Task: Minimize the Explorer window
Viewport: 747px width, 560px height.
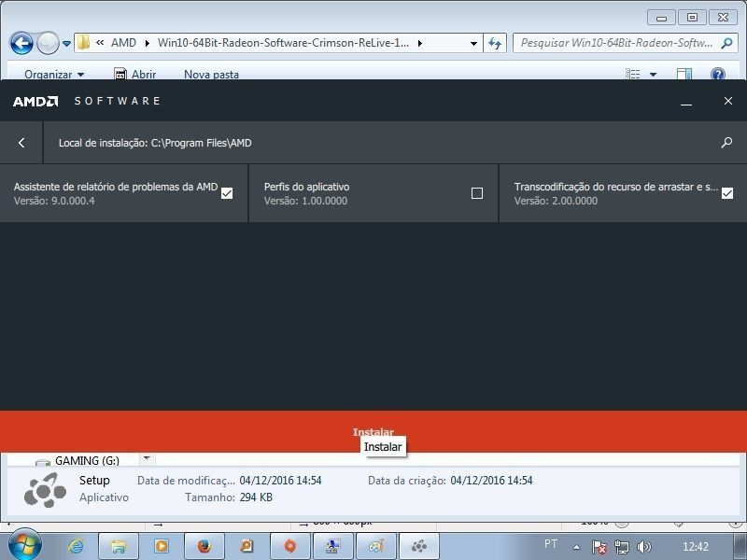Action: tap(661, 18)
